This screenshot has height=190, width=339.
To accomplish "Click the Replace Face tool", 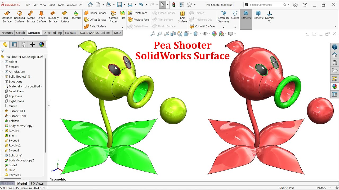I will pos(138,20).
